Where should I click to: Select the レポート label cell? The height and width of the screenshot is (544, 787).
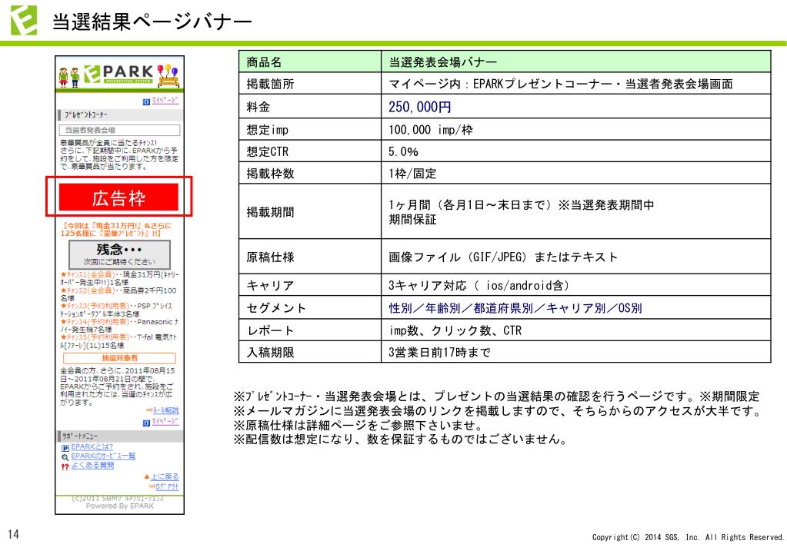(x=310, y=330)
